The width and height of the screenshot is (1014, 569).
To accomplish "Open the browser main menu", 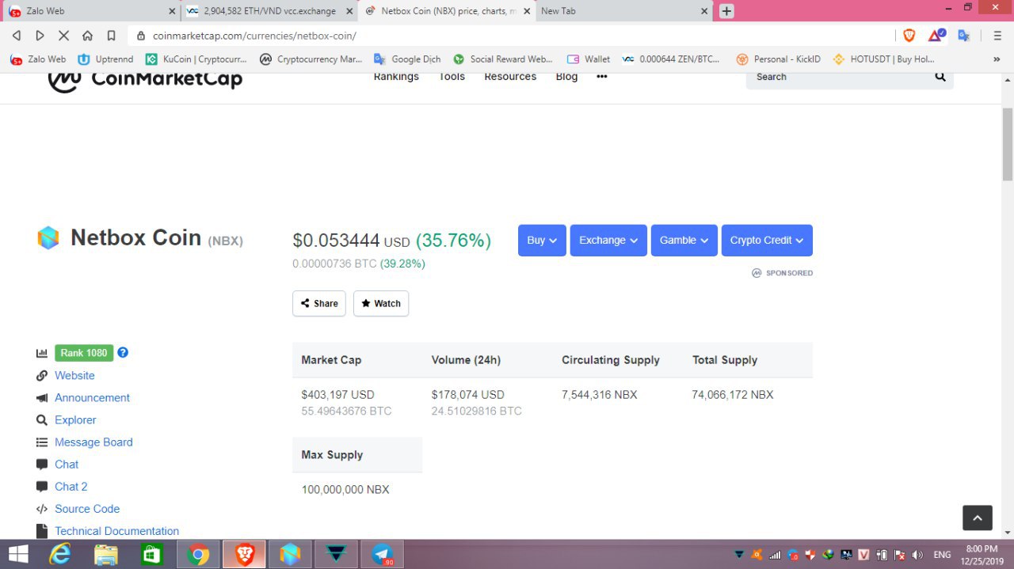I will [x=997, y=36].
